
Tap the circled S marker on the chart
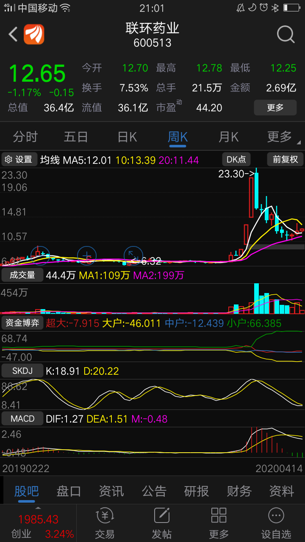pyautogui.click(x=87, y=256)
